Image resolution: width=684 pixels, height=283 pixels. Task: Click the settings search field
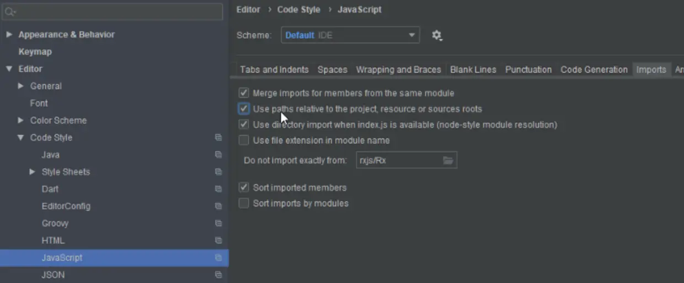pos(113,12)
